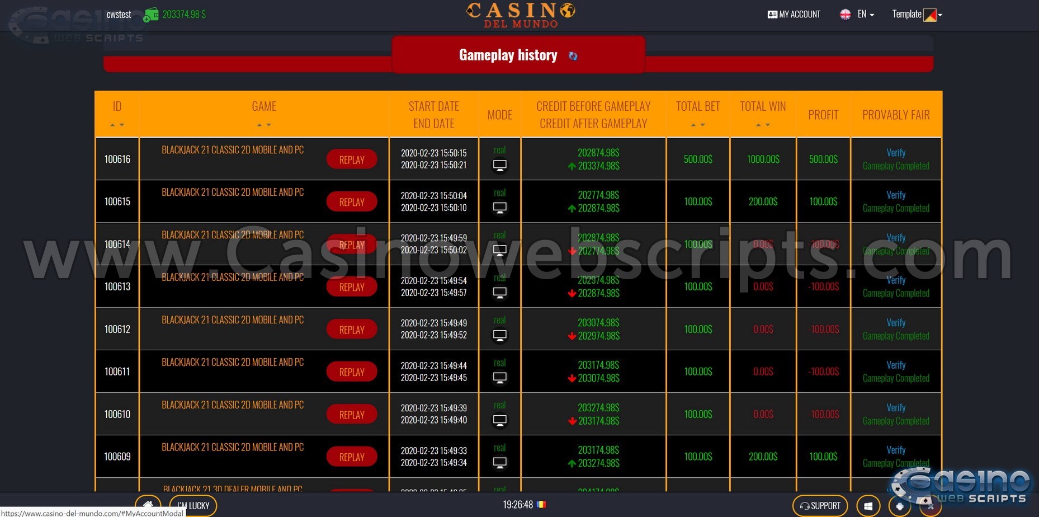1039x517 pixels.
Task: Open the MY ACCOUNT panel
Action: pos(794,15)
